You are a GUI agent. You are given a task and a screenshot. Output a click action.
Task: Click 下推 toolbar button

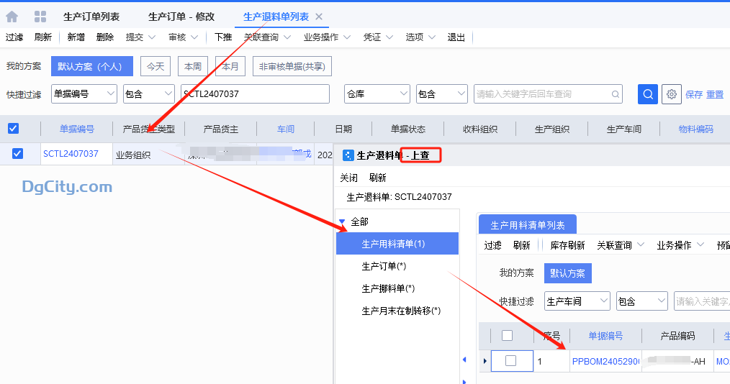(x=223, y=37)
